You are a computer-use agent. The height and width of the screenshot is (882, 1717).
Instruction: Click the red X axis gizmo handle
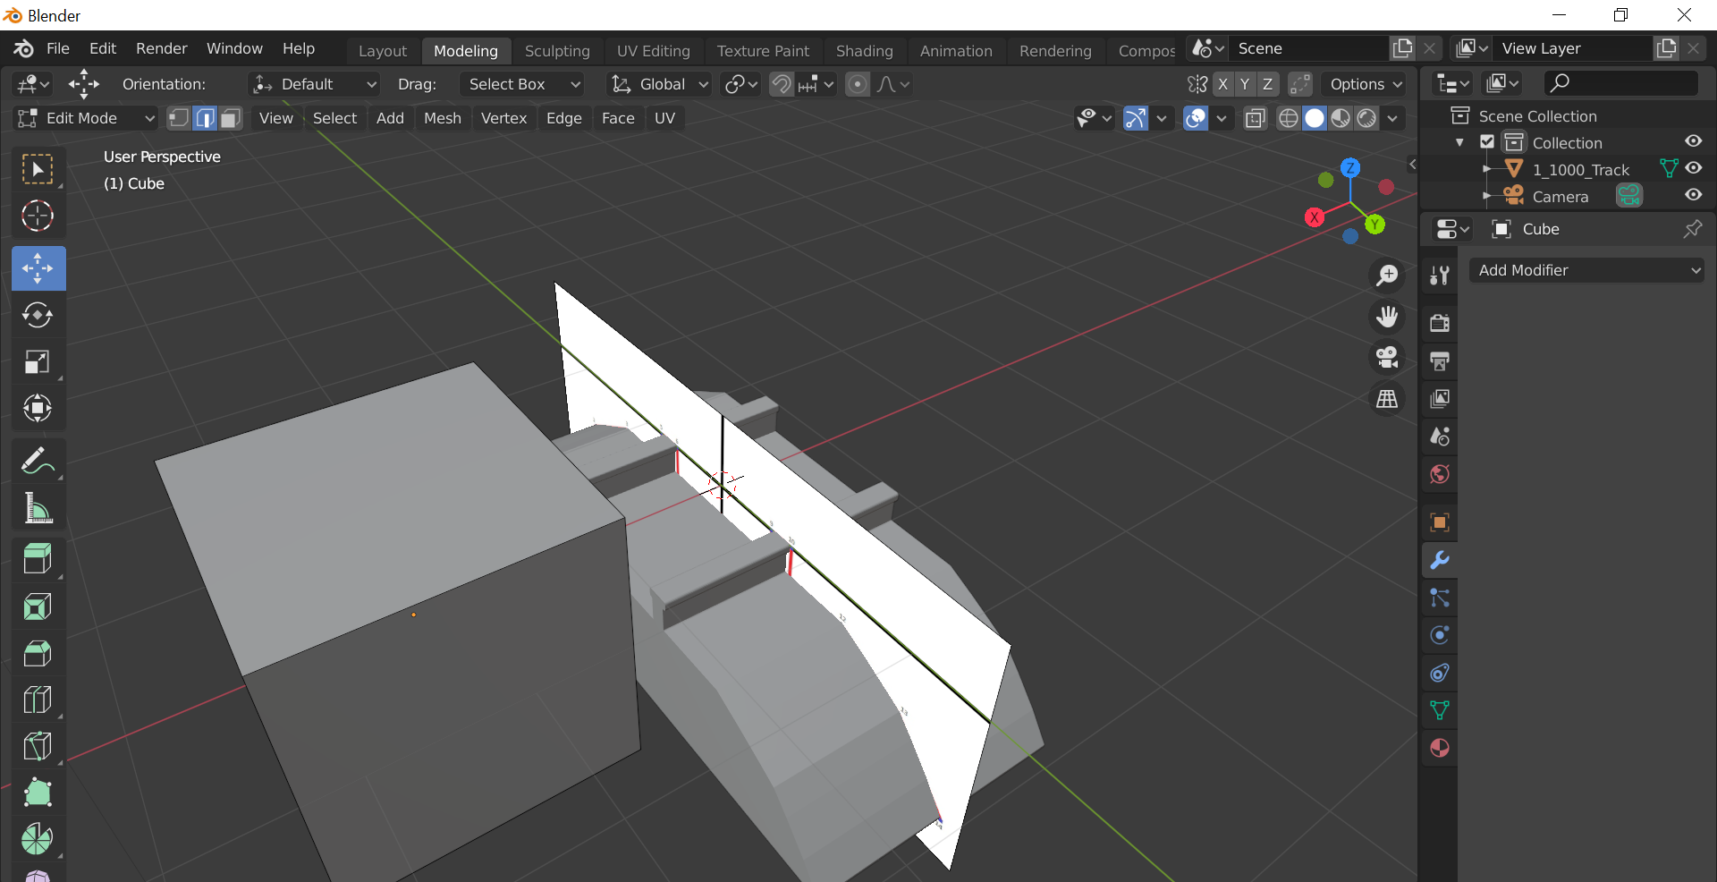click(1315, 217)
